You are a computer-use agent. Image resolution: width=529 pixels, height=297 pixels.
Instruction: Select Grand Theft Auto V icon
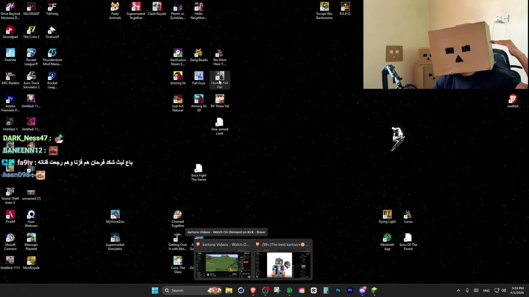point(10,196)
